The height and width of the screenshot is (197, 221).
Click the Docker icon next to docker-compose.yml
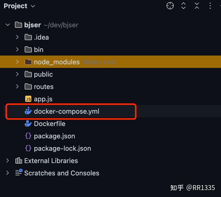pos(28,111)
